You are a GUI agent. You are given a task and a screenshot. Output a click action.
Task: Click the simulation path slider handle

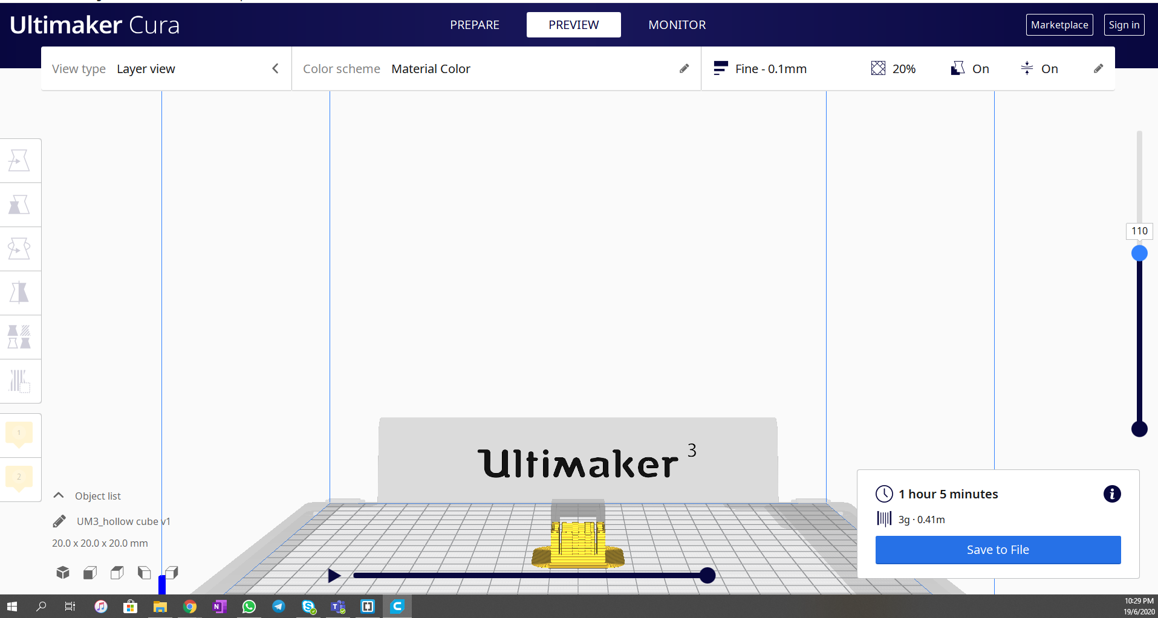coord(707,576)
